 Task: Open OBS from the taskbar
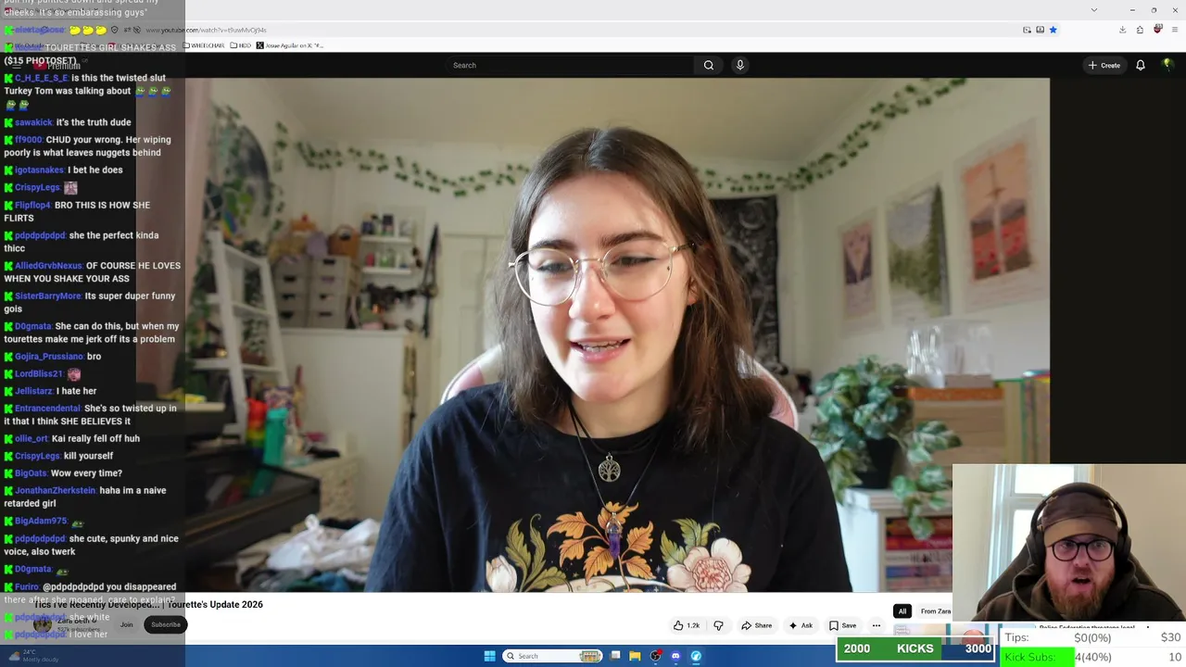point(656,656)
